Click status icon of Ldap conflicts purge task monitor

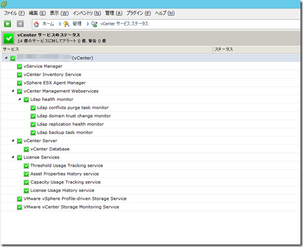point(33,108)
